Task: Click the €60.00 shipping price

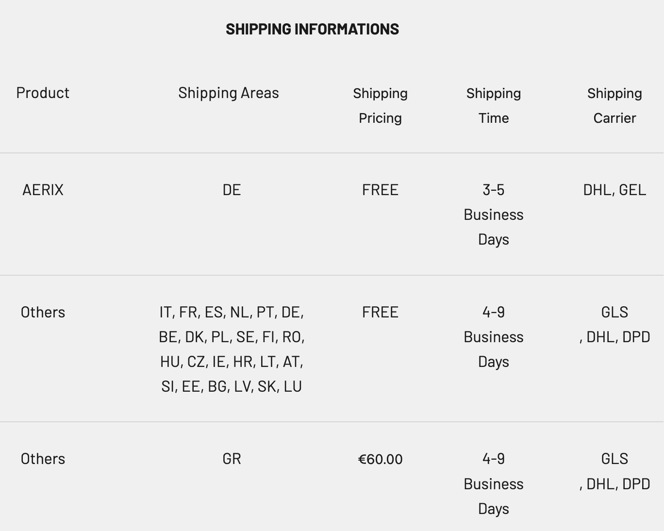Action: point(380,459)
